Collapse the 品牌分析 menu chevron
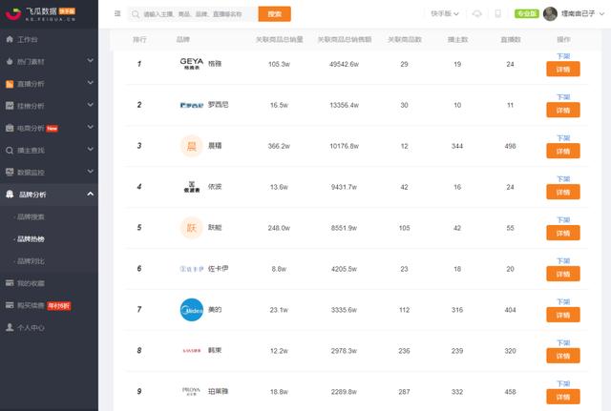 pyautogui.click(x=91, y=194)
